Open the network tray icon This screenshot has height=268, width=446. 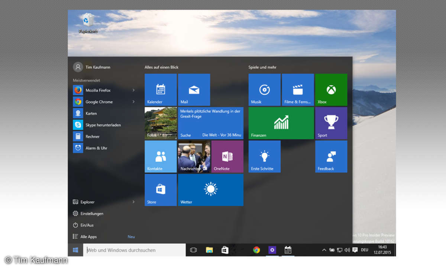click(x=339, y=250)
